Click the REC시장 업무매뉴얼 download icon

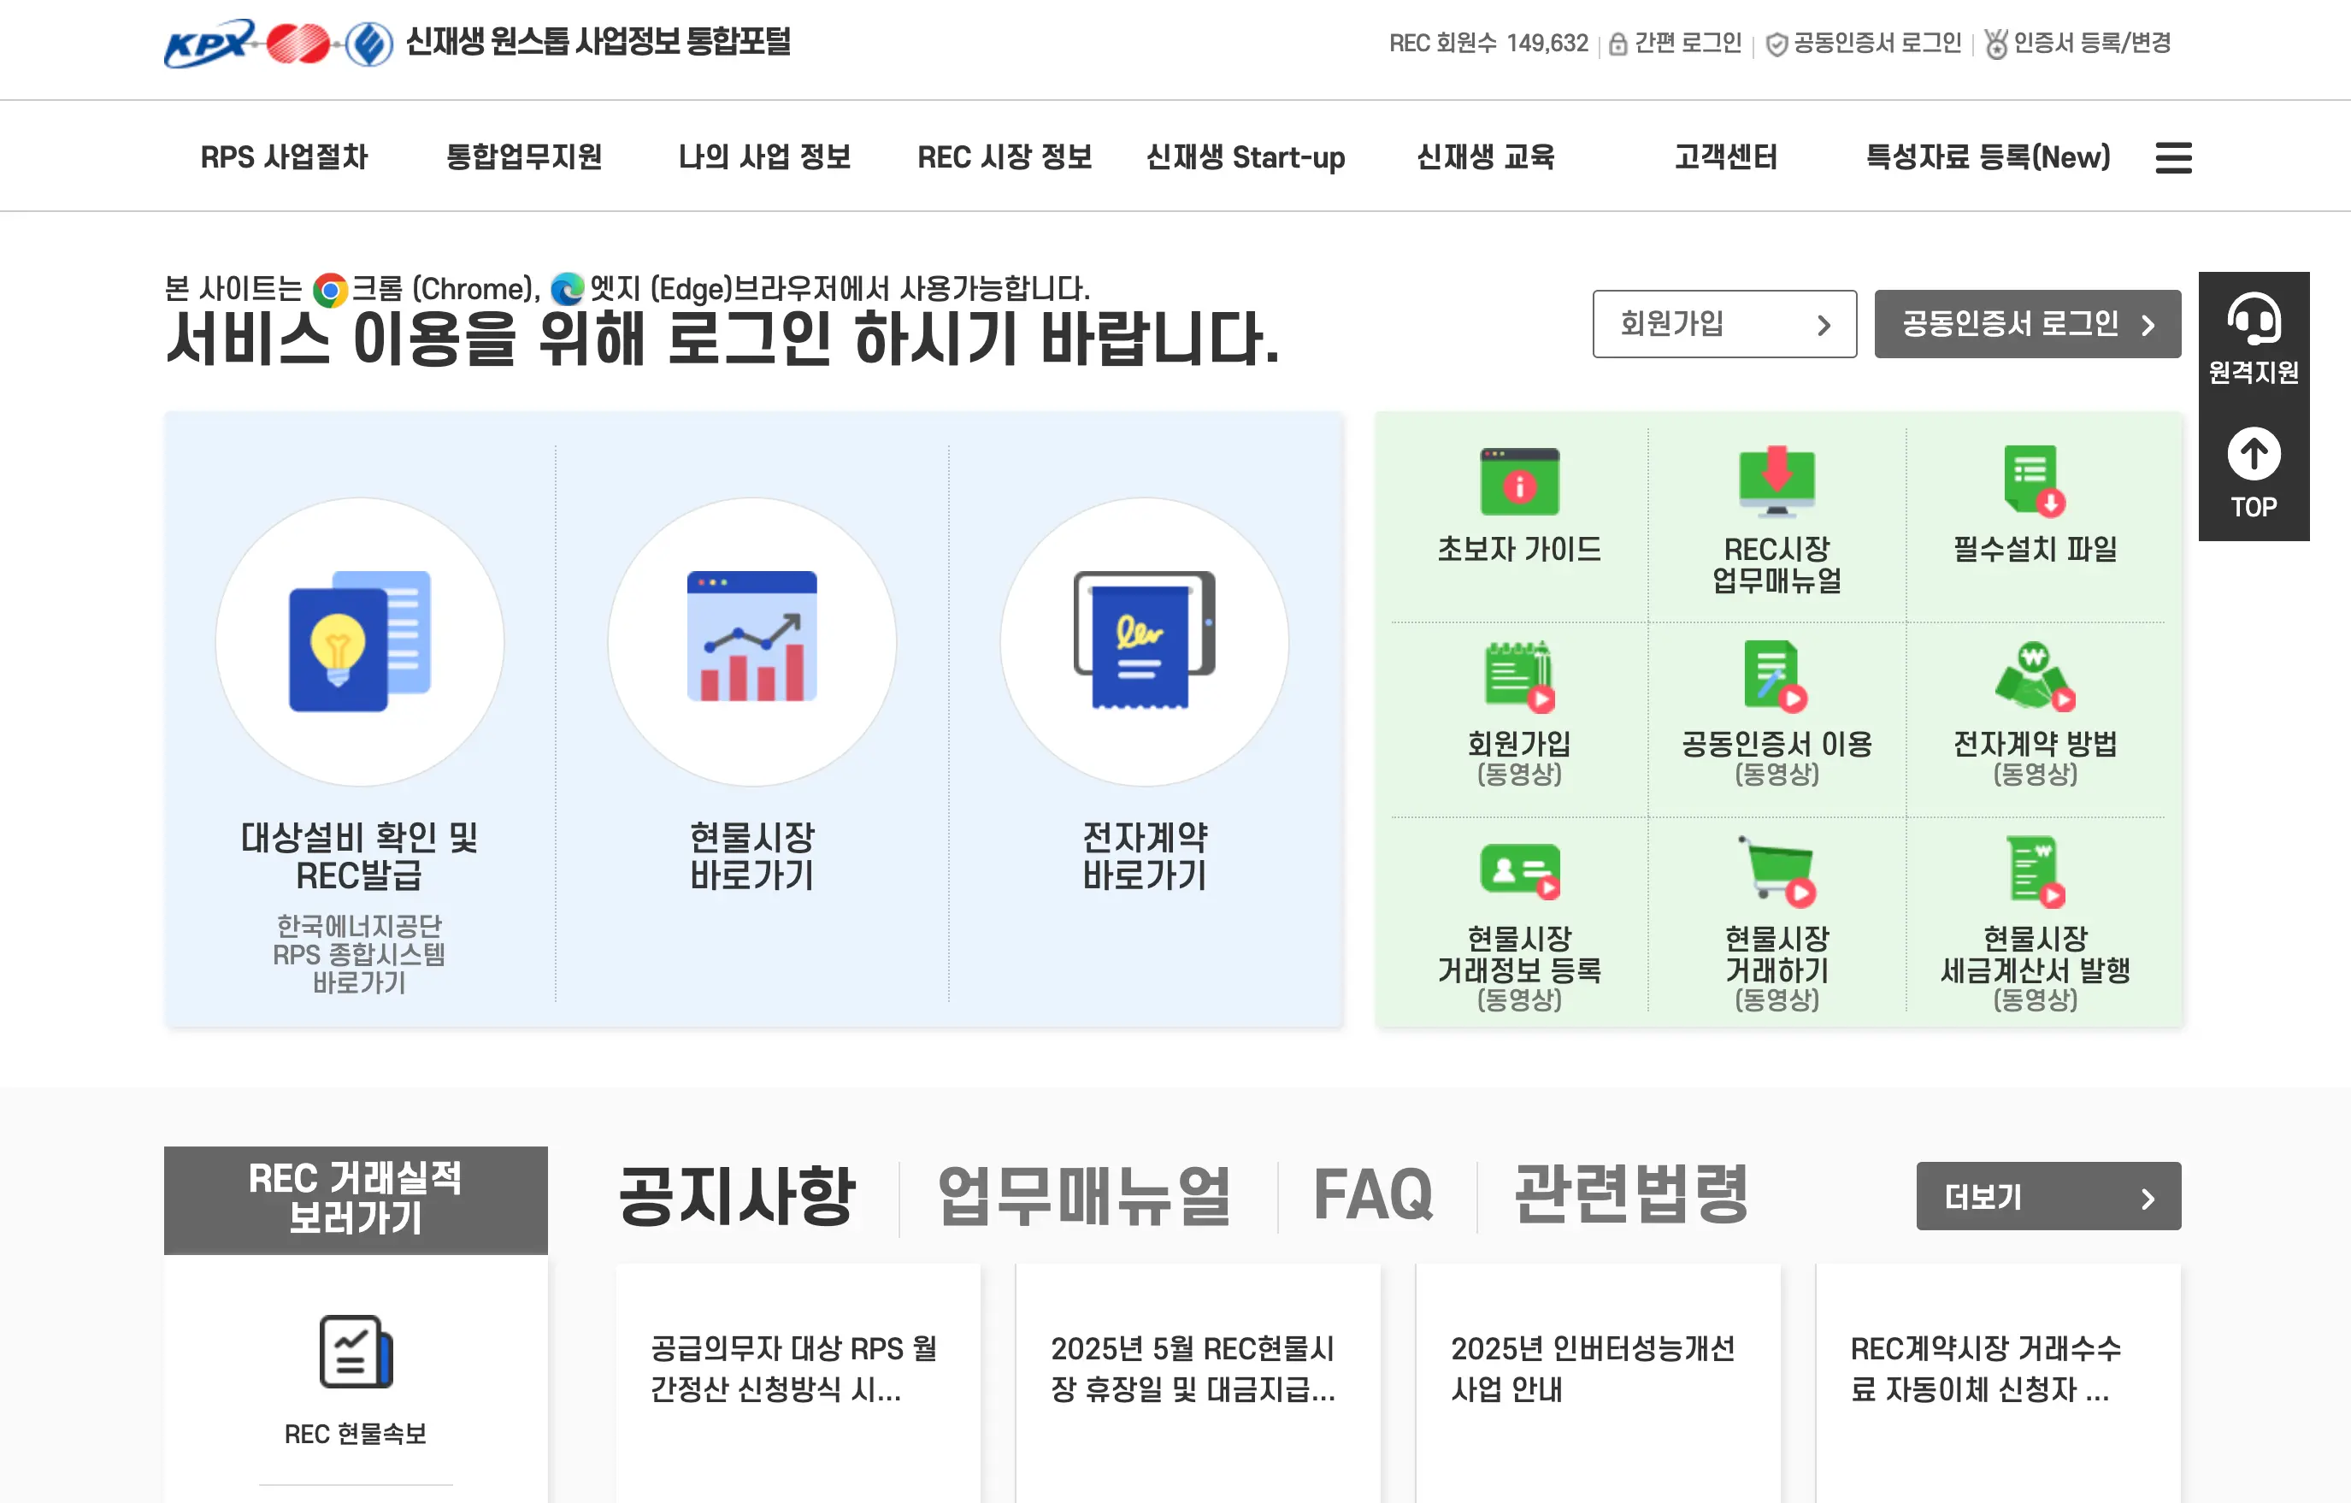(x=1776, y=481)
